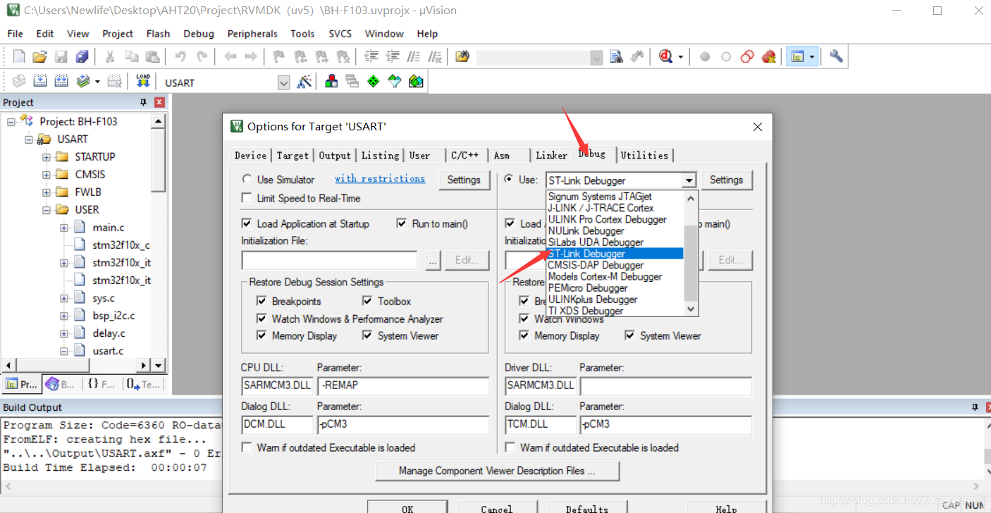The image size is (991, 513).
Task: Click the Undo arrow icon
Action: pyautogui.click(x=180, y=57)
